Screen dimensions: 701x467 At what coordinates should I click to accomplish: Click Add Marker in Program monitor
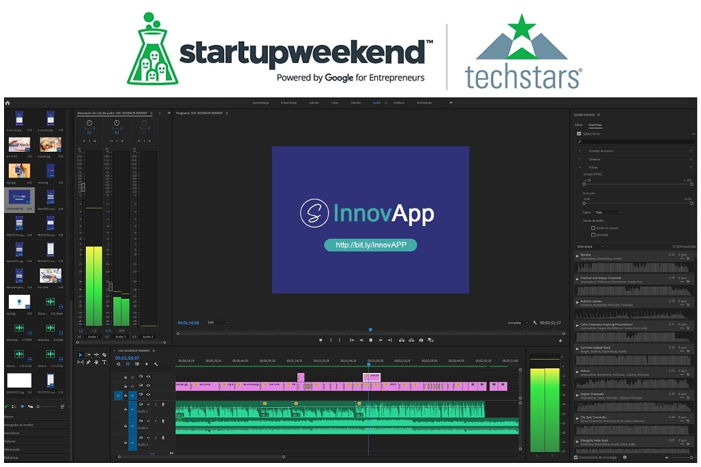(321, 340)
